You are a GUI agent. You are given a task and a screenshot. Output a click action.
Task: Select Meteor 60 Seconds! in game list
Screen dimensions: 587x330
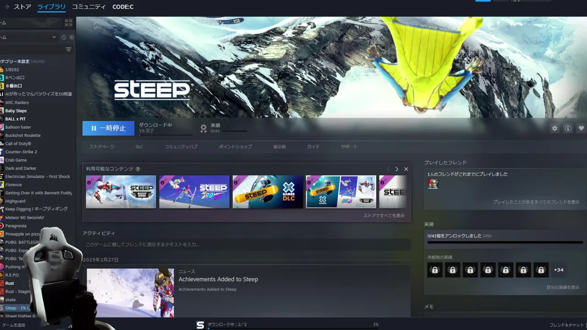(25, 218)
